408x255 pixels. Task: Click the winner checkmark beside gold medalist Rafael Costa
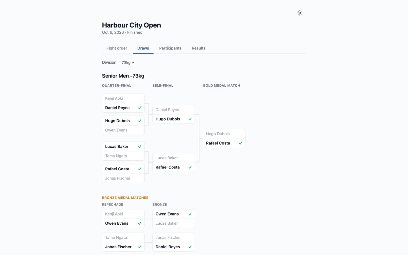pyautogui.click(x=240, y=143)
